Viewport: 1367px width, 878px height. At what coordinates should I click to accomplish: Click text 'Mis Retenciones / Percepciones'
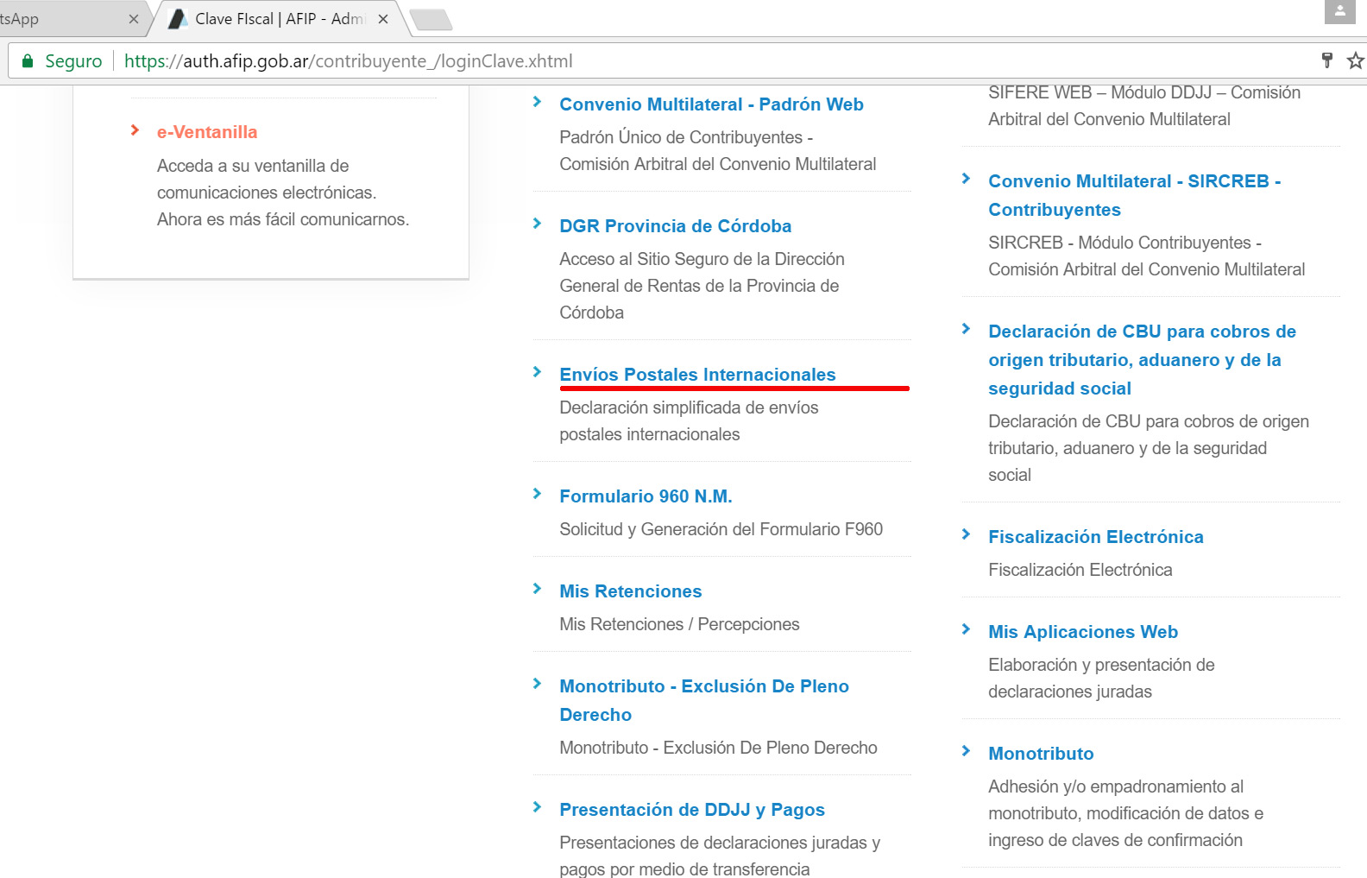[x=679, y=624]
